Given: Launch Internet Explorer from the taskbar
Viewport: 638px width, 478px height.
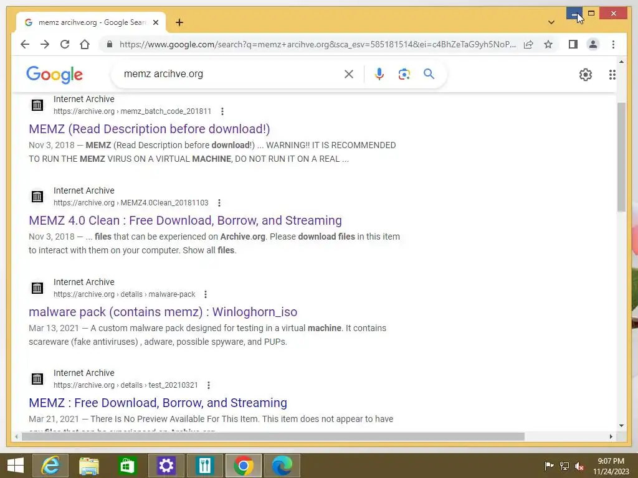Looking at the screenshot, I should click(50, 466).
